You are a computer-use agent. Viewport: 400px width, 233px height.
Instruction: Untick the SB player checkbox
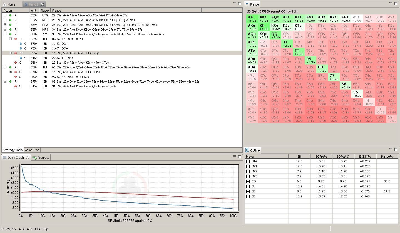point(248,191)
